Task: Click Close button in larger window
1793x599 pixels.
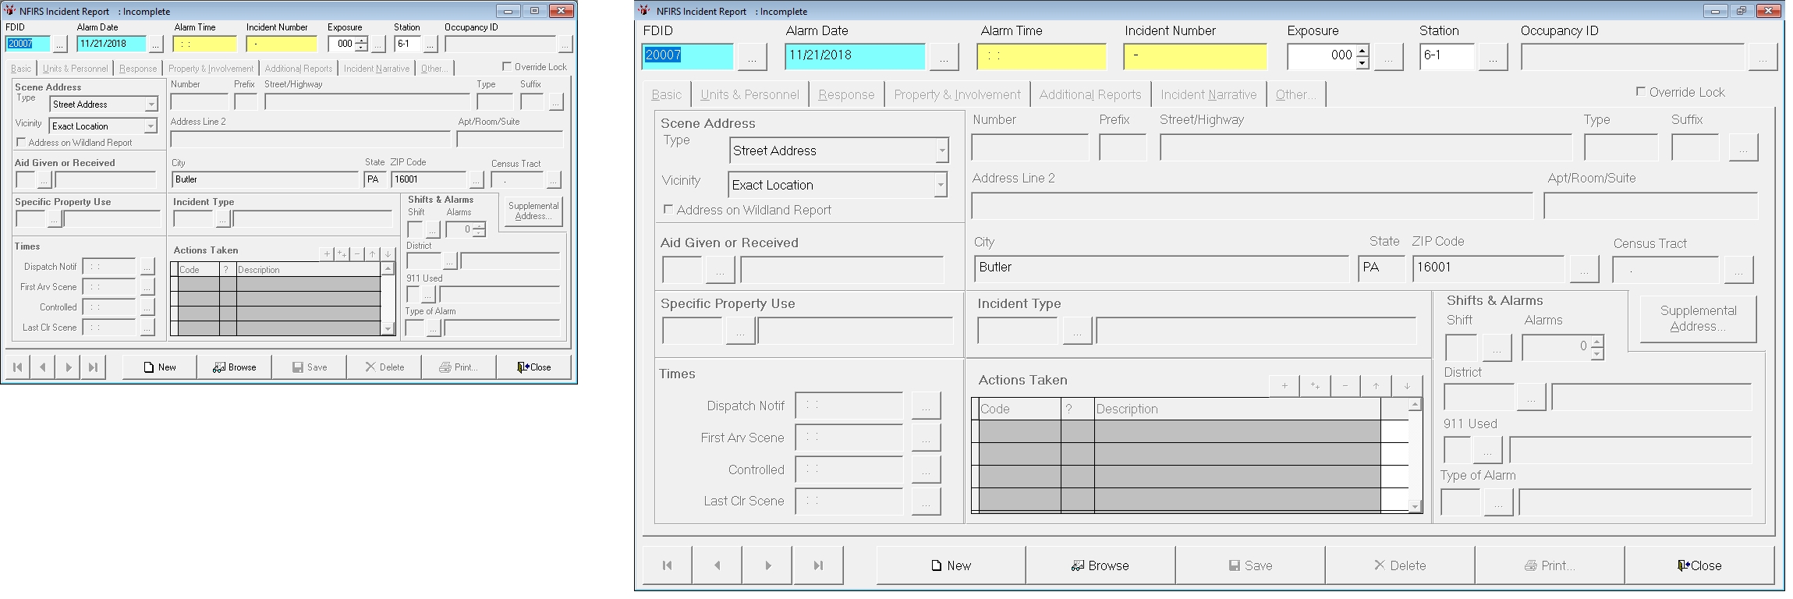Action: pyautogui.click(x=1699, y=565)
